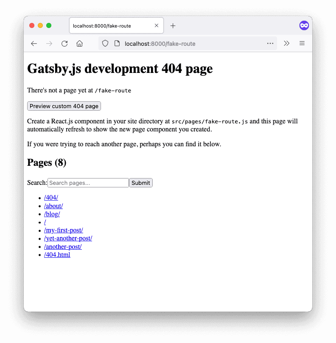Click the Submit search button

[x=141, y=183]
